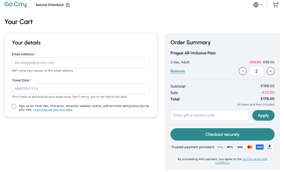The width and height of the screenshot is (284, 172).
Task: Click the Mastercard payment icon
Action: pyautogui.click(x=250, y=147)
